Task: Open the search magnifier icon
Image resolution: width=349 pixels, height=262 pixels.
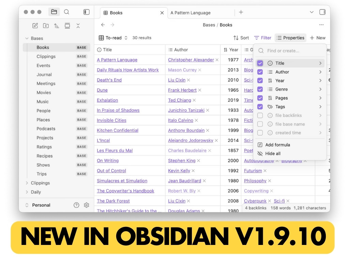Action: tap(66, 12)
